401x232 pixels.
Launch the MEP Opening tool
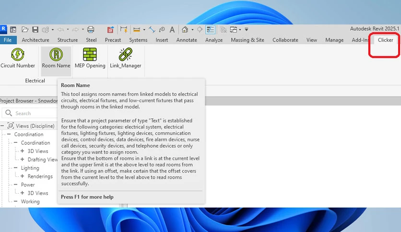click(90, 58)
